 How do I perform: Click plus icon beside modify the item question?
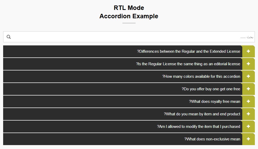pos(248,127)
